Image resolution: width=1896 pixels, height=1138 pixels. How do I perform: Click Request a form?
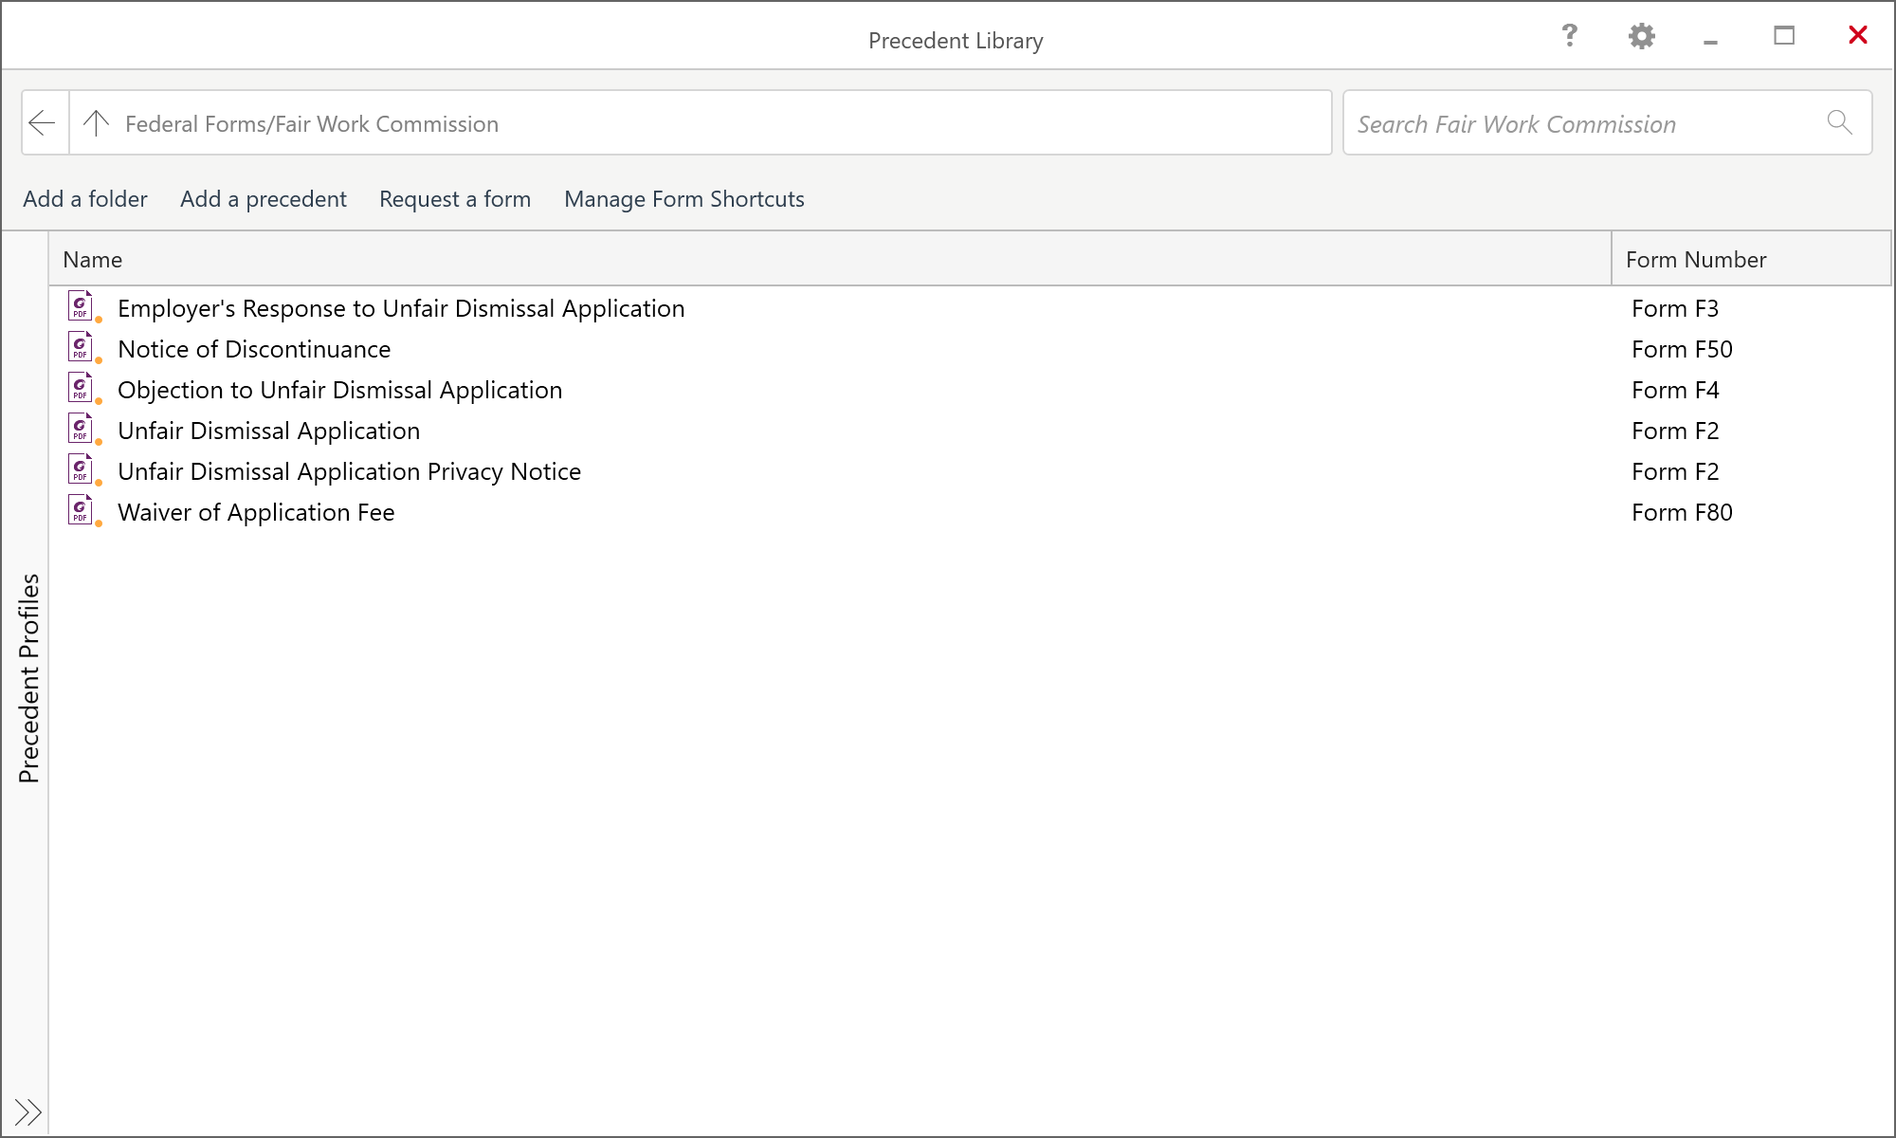tap(455, 199)
